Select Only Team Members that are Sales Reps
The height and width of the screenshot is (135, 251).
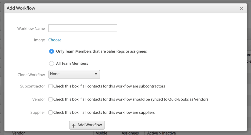[x=51, y=51]
